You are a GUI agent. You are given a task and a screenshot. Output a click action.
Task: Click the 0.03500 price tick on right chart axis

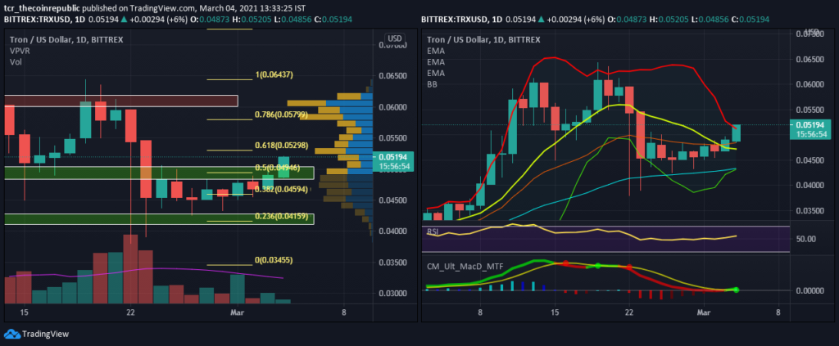click(810, 210)
